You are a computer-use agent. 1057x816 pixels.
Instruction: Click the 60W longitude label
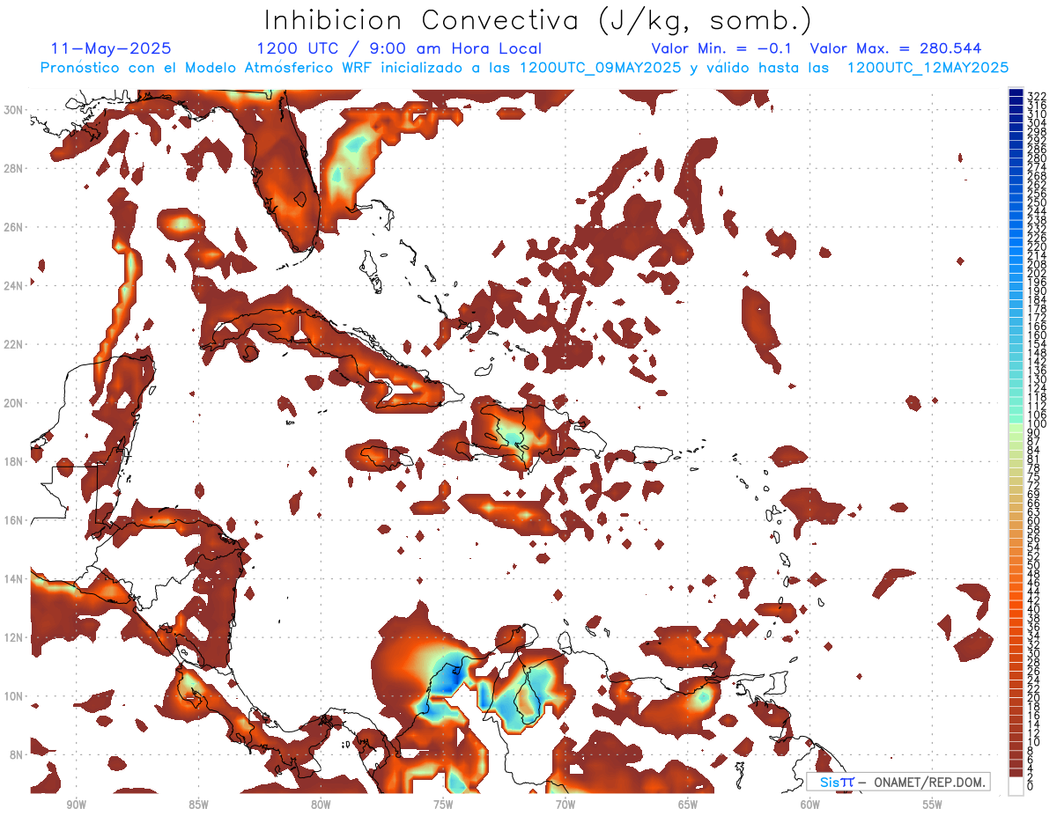(810, 805)
